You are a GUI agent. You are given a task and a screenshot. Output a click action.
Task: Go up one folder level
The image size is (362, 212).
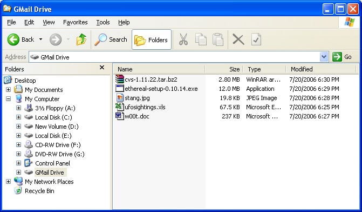(x=81, y=39)
